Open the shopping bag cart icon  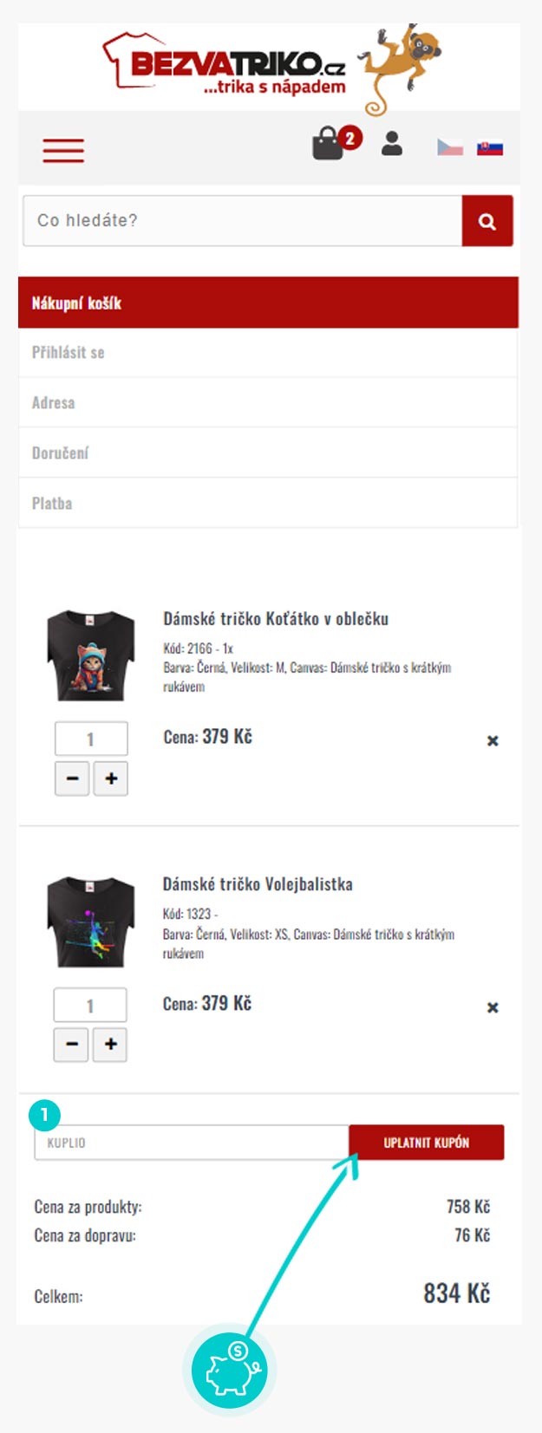click(328, 144)
